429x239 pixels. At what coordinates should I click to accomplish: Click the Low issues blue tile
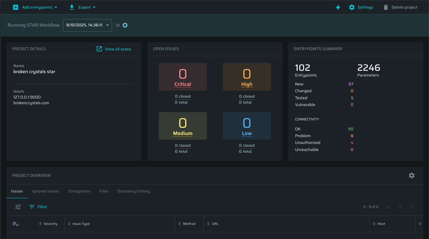click(x=247, y=126)
